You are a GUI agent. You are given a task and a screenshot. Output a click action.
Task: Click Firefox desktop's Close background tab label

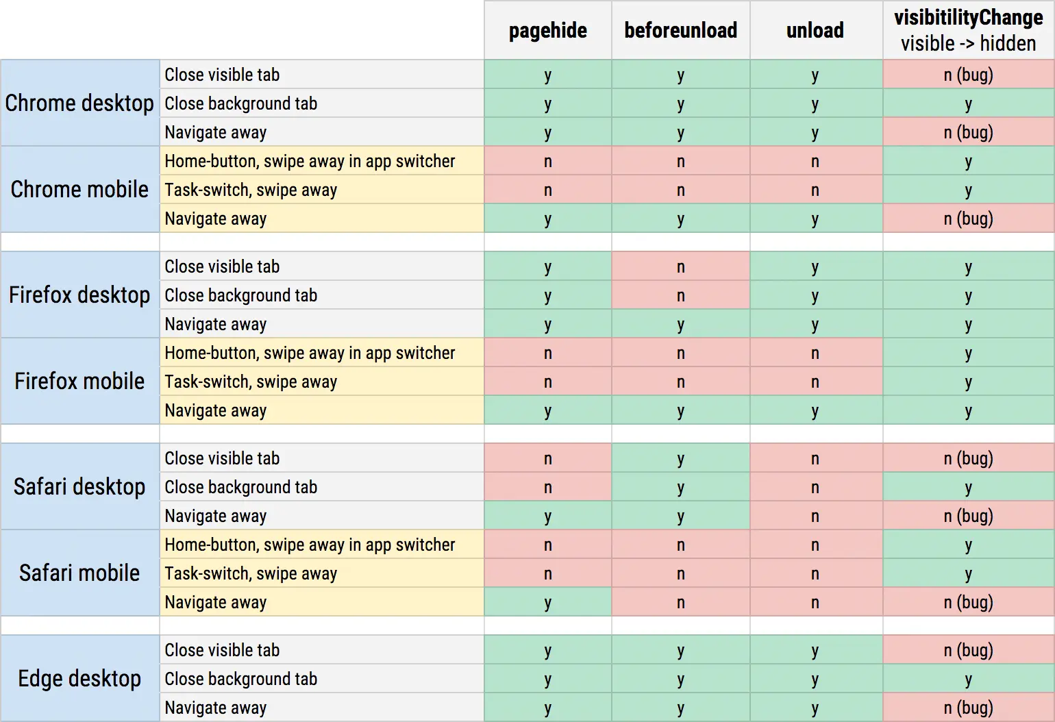240,295
